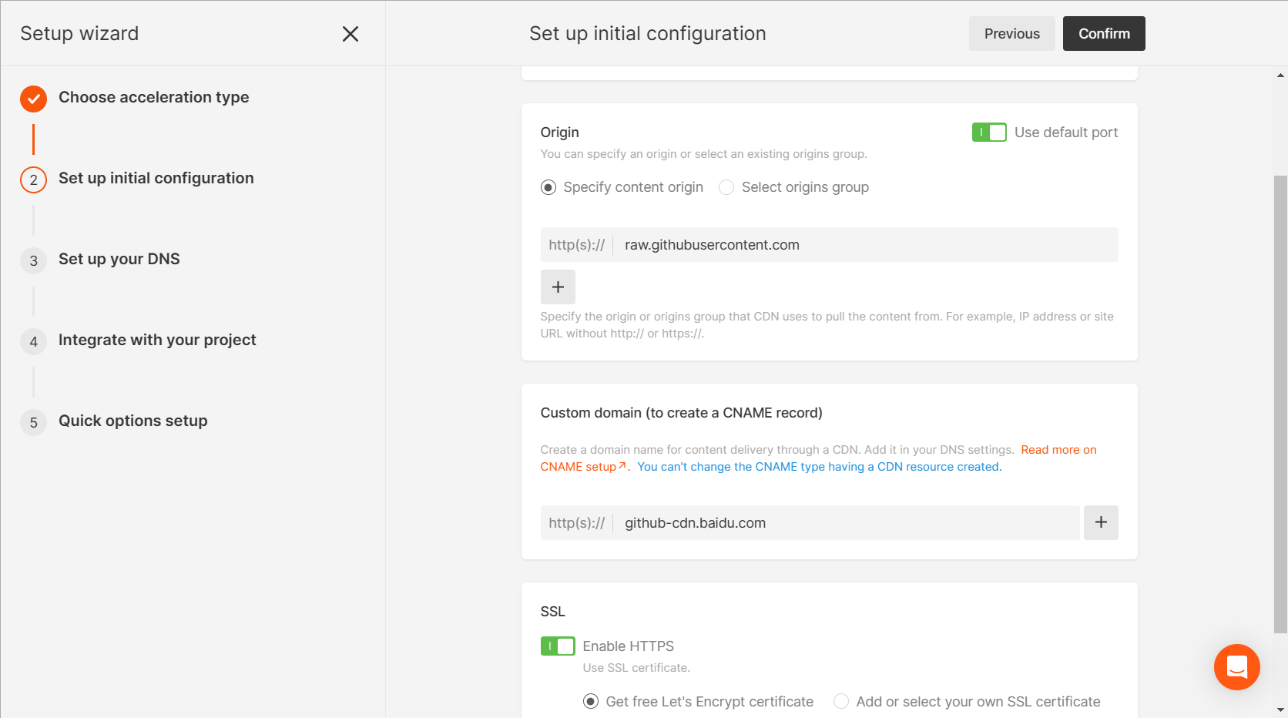Click the step 5 circle icon
The height and width of the screenshot is (718, 1288).
pos(33,422)
